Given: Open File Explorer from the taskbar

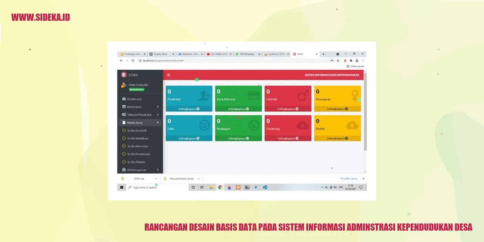Looking at the screenshot, I should [211, 187].
